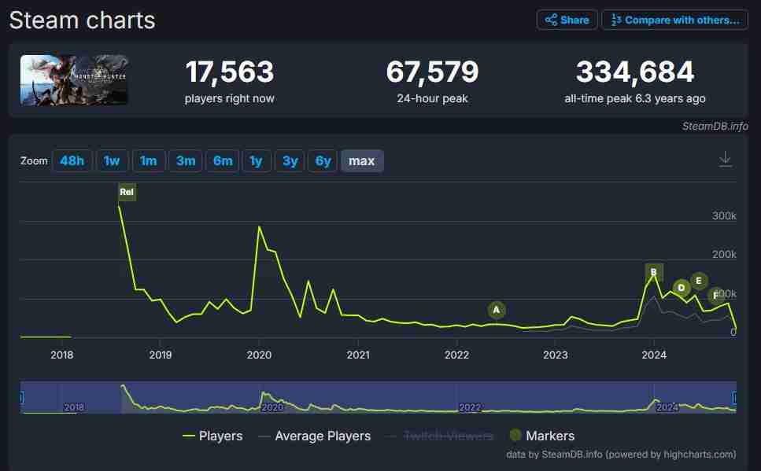Image resolution: width=761 pixels, height=471 pixels.
Task: Set zoom to 48h
Action: pos(72,161)
